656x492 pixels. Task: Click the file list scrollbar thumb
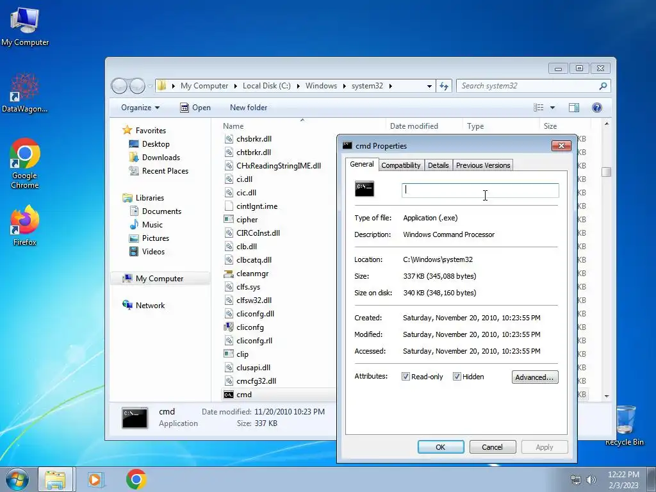tap(606, 172)
